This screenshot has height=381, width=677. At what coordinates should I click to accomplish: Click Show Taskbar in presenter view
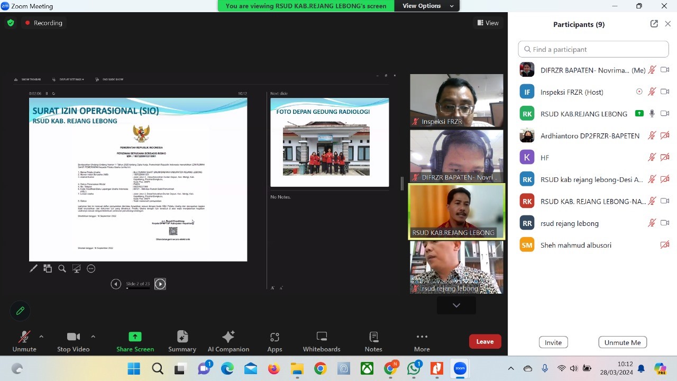pos(28,79)
